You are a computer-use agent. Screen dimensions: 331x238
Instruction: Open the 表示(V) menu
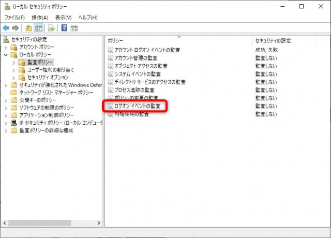pyautogui.click(x=64, y=18)
